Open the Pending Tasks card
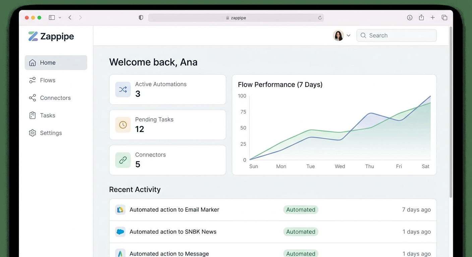The image size is (472, 257). point(168,125)
